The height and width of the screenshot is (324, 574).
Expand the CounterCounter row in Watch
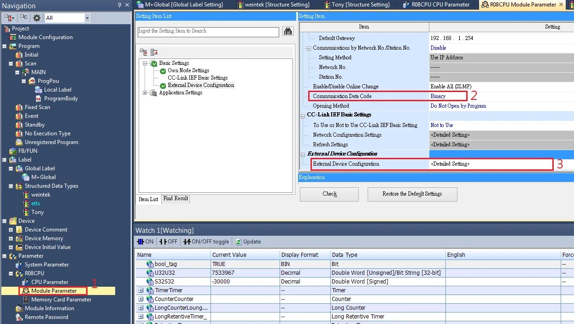tap(141, 299)
